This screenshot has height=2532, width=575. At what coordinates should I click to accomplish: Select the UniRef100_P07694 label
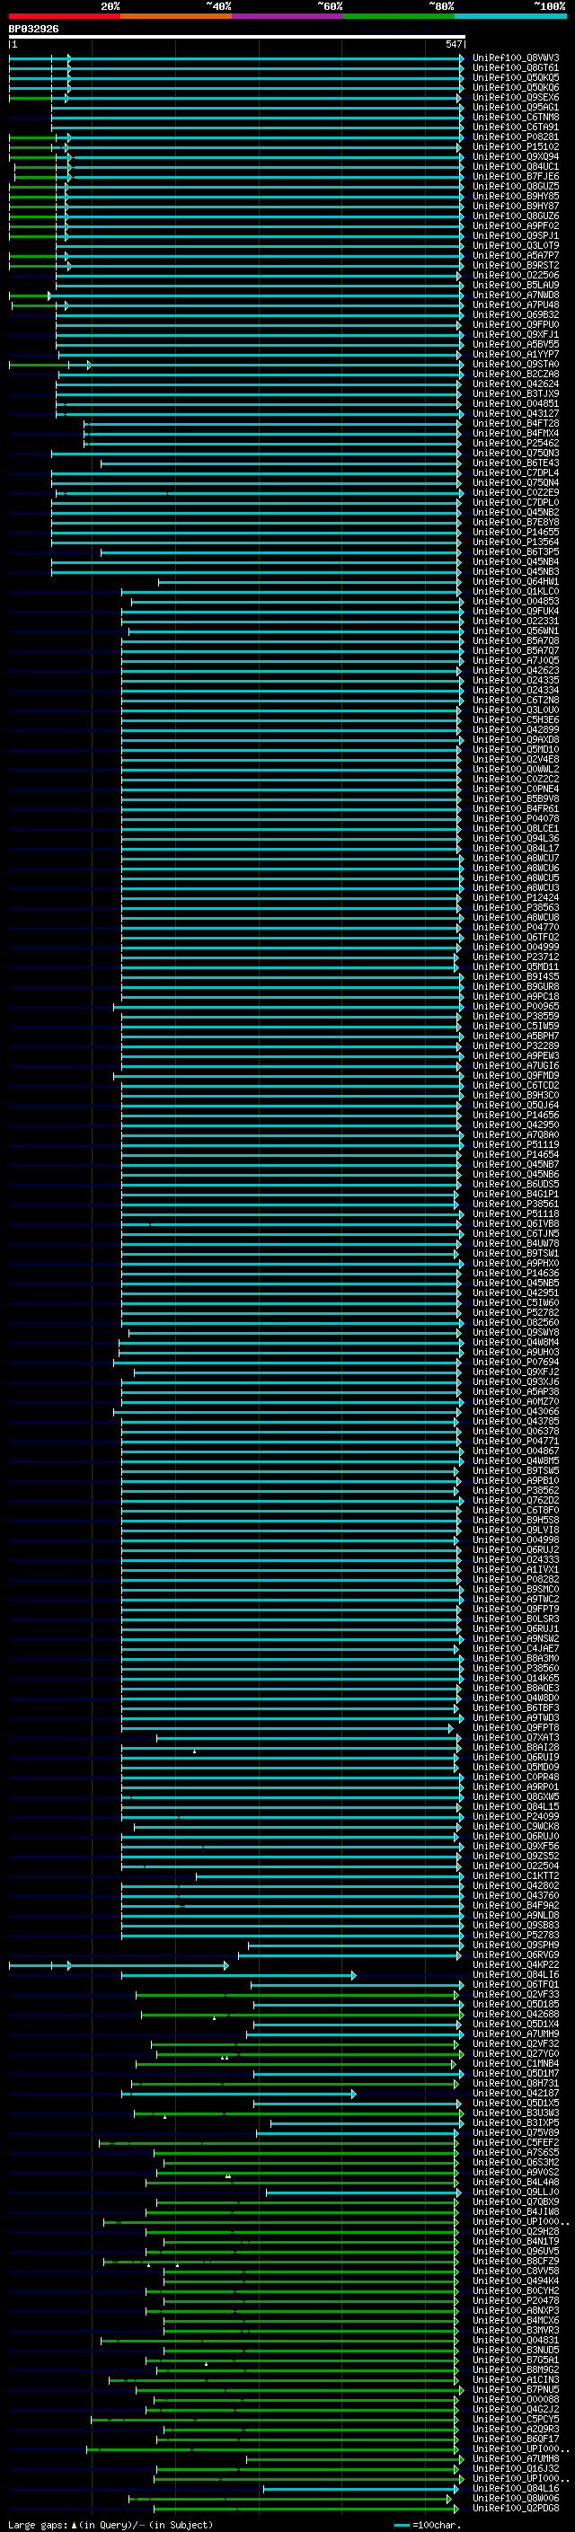click(515, 1363)
